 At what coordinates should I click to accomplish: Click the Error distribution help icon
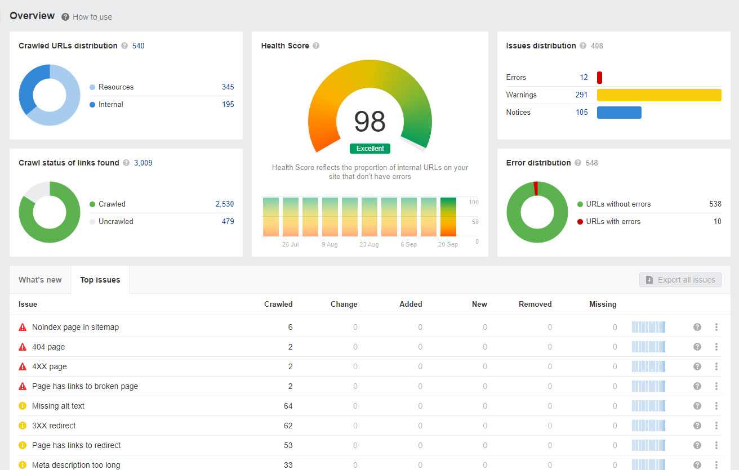(x=578, y=163)
